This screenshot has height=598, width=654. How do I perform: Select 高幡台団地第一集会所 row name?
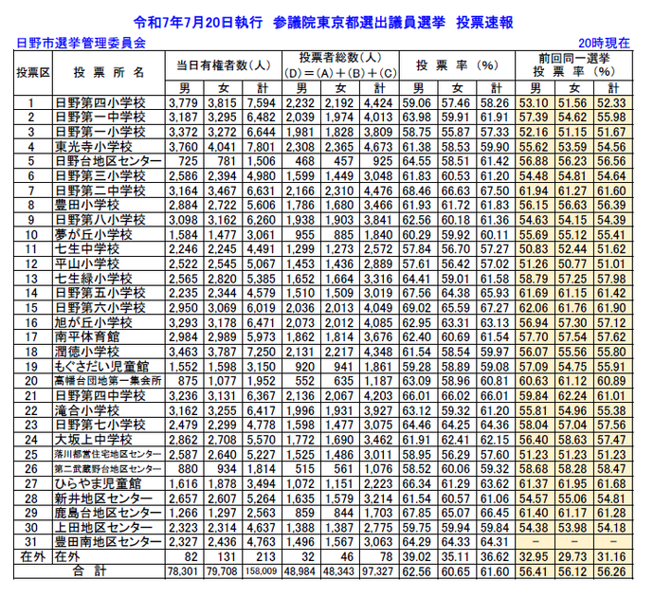coord(108,381)
